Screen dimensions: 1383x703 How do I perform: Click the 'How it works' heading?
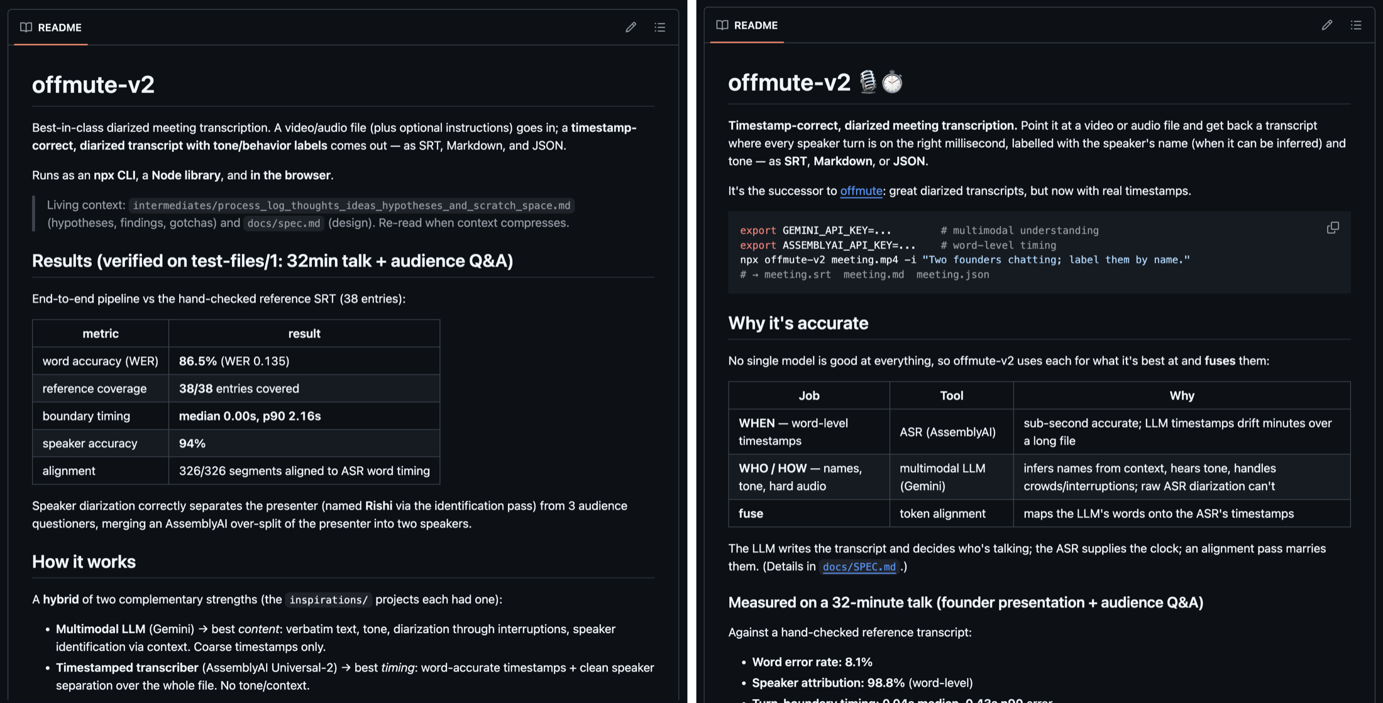(x=84, y=561)
